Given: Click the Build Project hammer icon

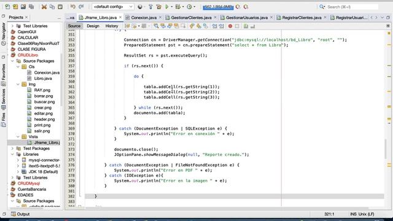Looking at the screenshot, I should pyautogui.click(x=150, y=7).
